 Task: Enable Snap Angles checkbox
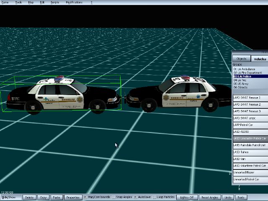point(113,197)
